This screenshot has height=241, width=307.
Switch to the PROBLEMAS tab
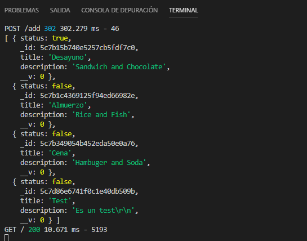(21, 10)
